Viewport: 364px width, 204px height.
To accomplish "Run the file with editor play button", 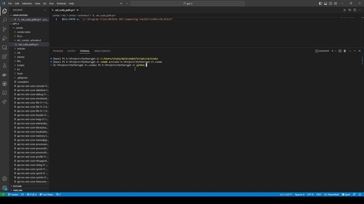I will pyautogui.click(x=345, y=10).
